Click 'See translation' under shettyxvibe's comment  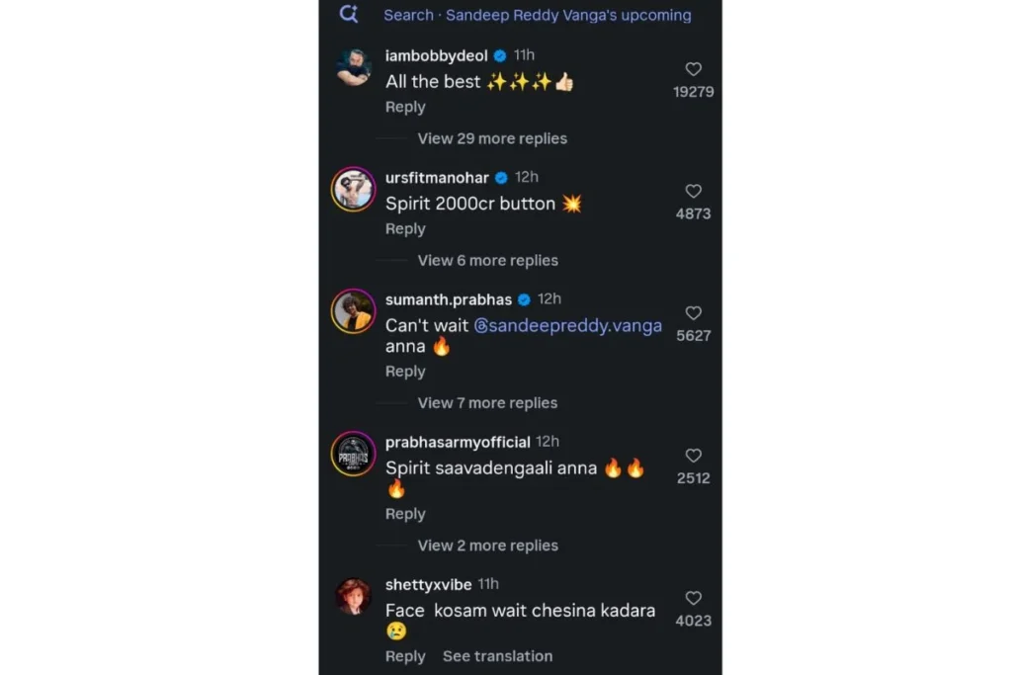coord(497,656)
